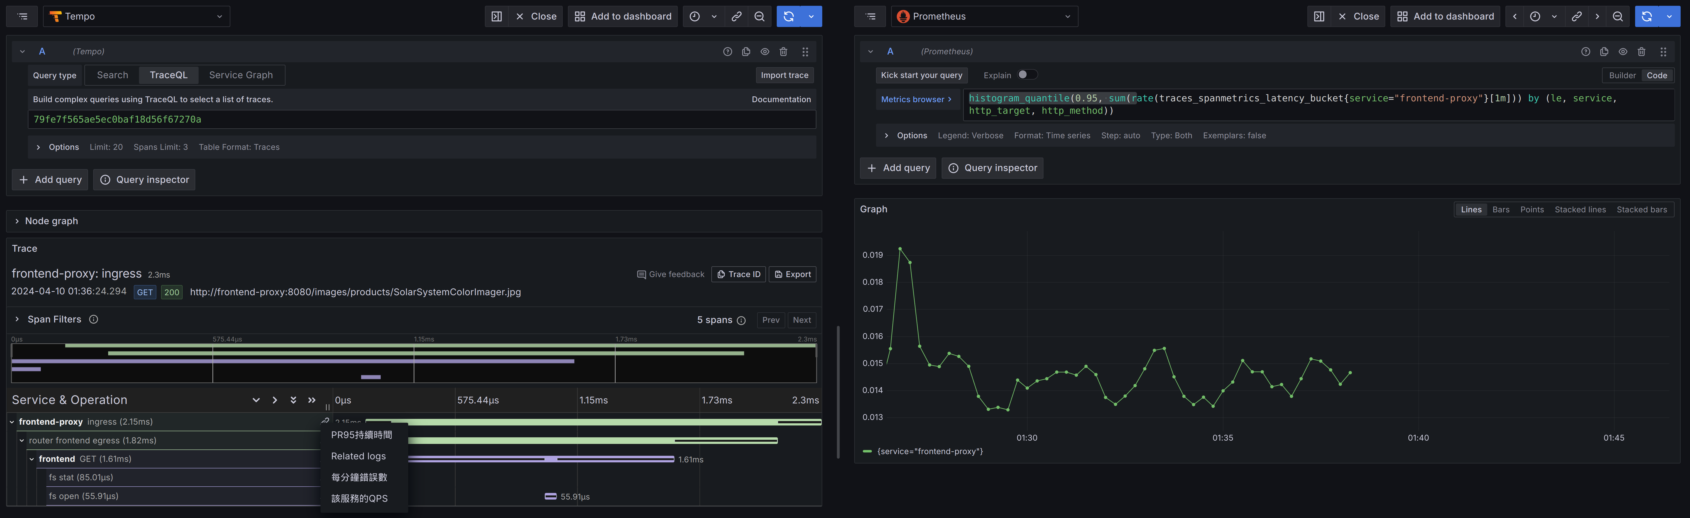The image size is (1690, 518).
Task: Open the Tempo pane time picker clock icon
Action: click(695, 16)
